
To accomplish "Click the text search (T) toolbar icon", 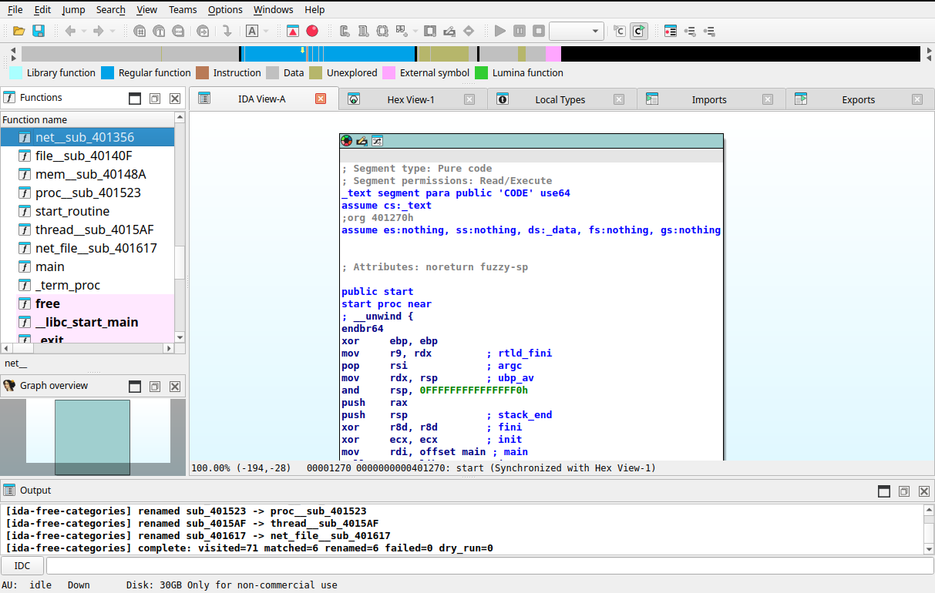I will (x=159, y=31).
